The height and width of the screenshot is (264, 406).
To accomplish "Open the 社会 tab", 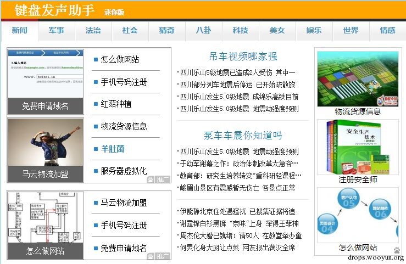I will coord(130,31).
